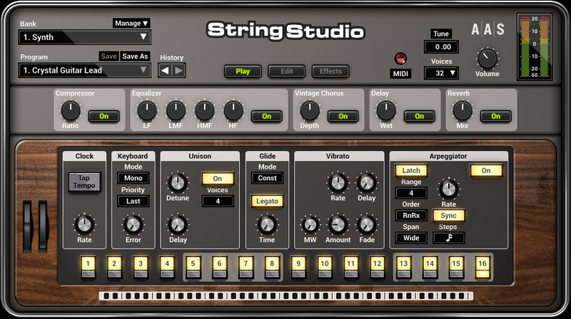
Task: Click the Reverb Mix knob
Action: 462,110
